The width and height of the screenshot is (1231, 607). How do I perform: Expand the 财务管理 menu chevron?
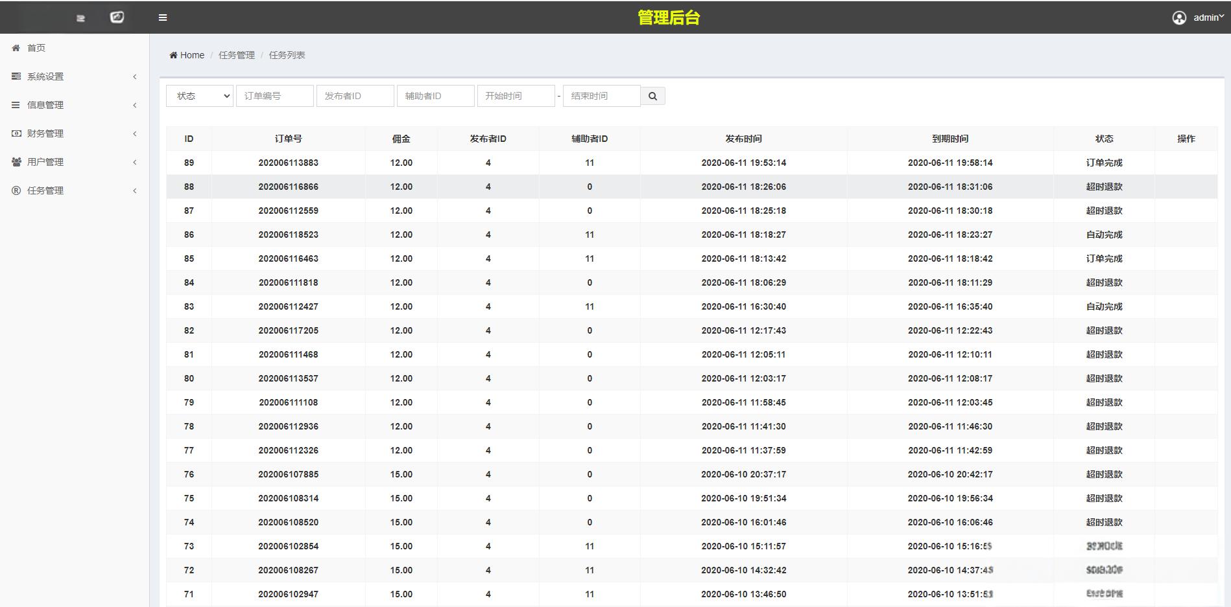(x=135, y=133)
